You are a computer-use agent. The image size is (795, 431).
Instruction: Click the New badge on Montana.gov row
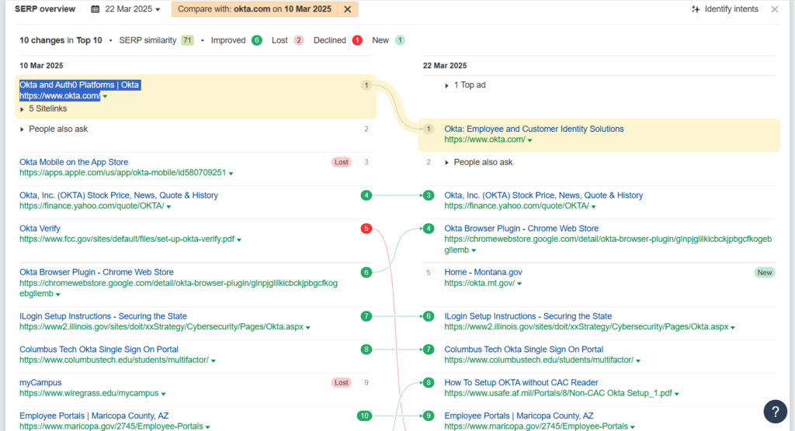point(765,273)
